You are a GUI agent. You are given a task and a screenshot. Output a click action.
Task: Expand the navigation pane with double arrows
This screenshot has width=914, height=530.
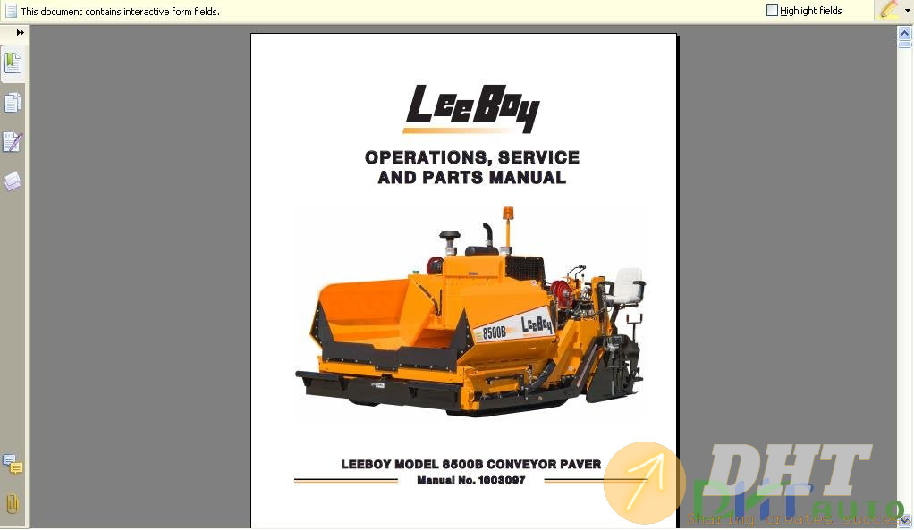pyautogui.click(x=21, y=32)
